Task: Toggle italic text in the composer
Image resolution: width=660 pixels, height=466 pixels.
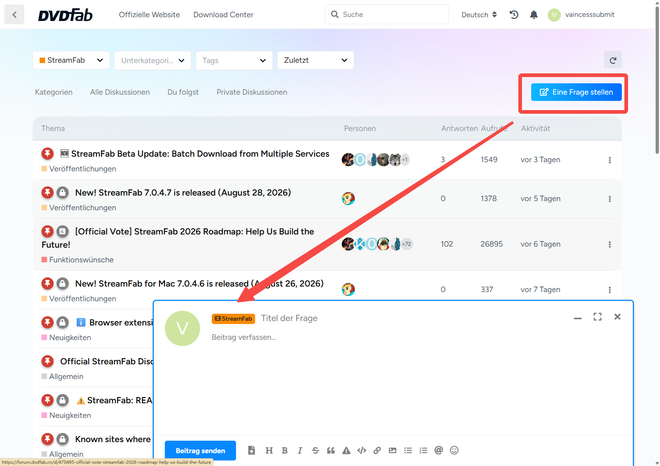Action: (x=300, y=450)
